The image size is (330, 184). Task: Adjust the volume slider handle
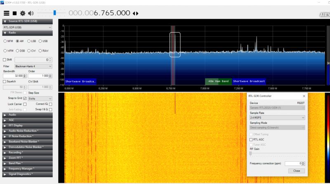[55, 13]
